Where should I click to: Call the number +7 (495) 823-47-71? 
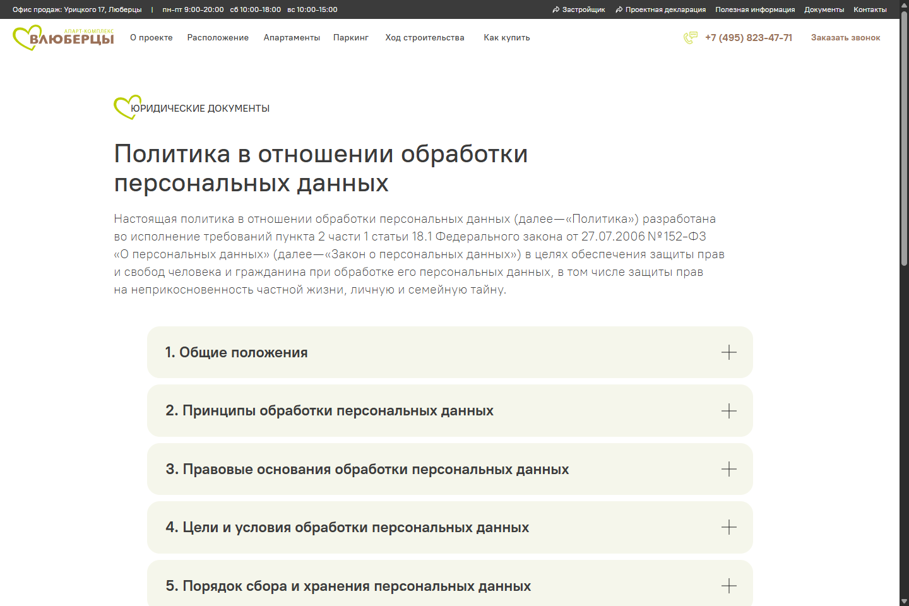[x=749, y=38]
